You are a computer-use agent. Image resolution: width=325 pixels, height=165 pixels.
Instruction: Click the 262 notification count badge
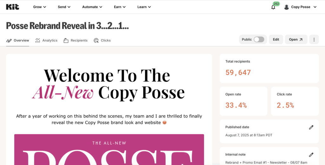(x=276, y=4)
